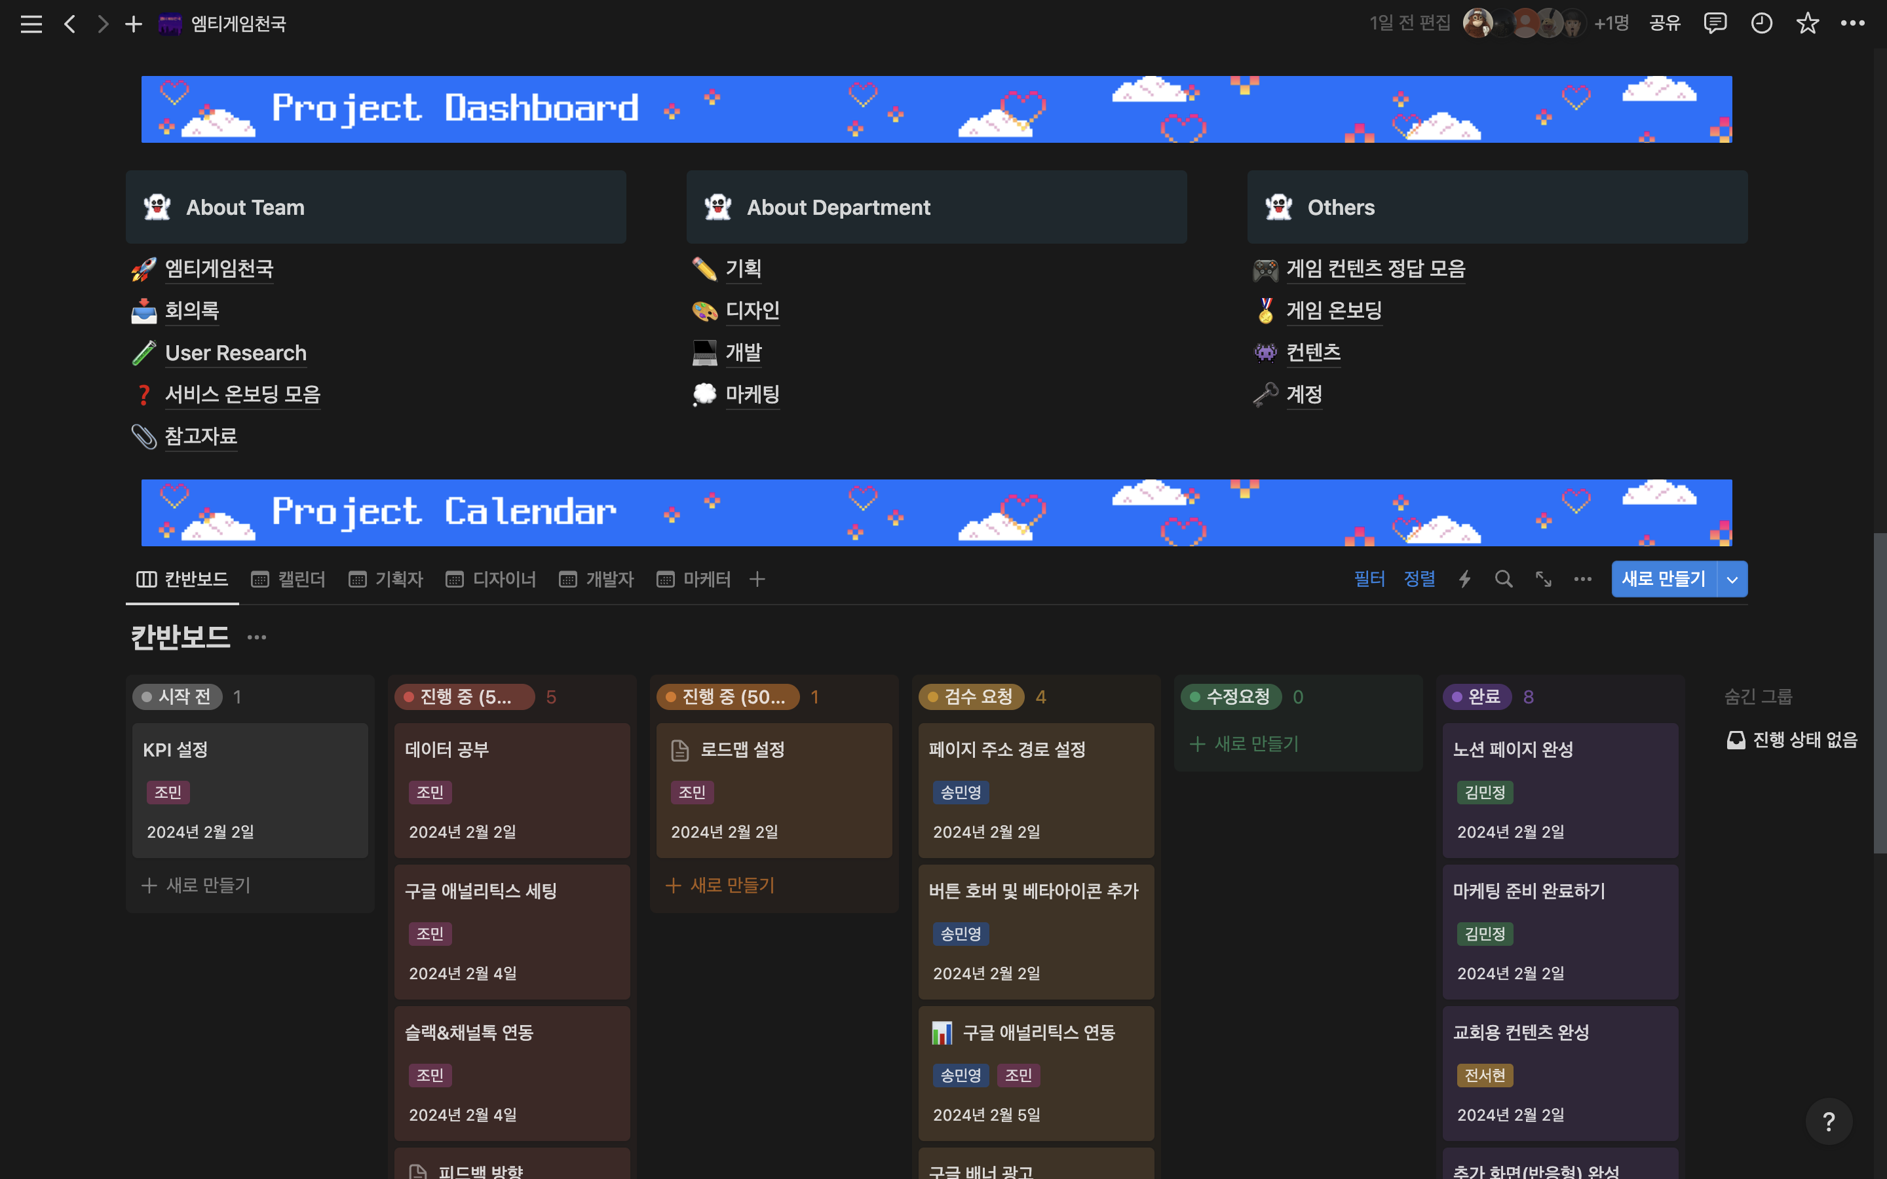This screenshot has width=1887, height=1179.
Task: Open the 디자인 department page
Action: coord(752,311)
